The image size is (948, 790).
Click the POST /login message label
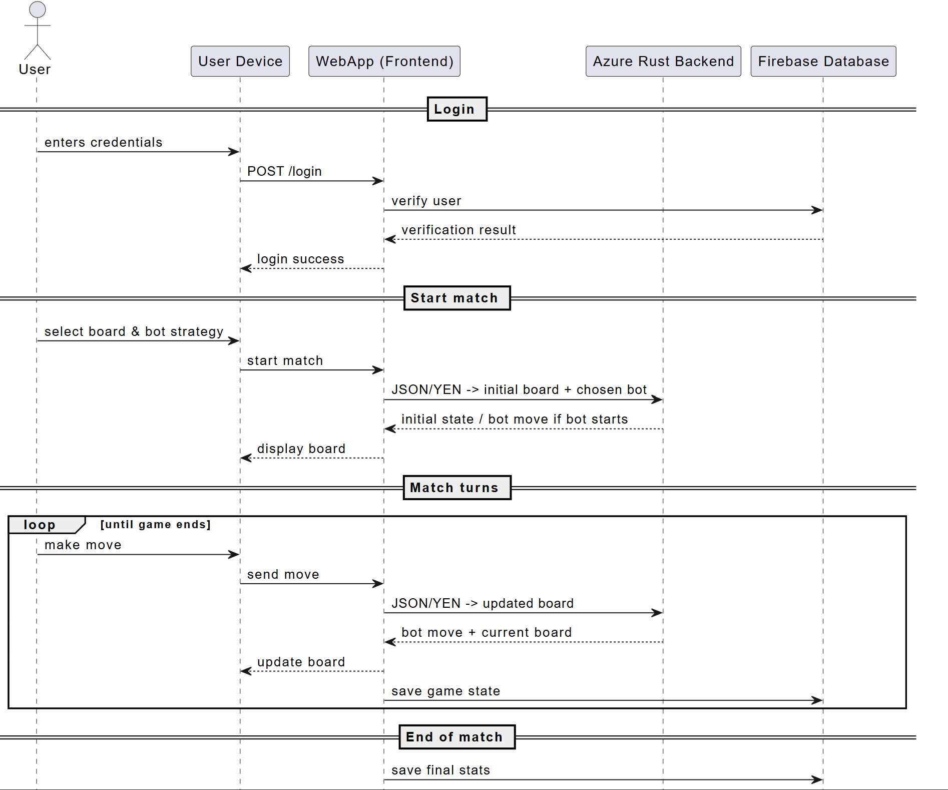point(285,171)
